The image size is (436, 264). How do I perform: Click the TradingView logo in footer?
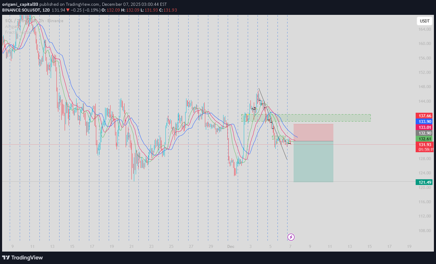(23, 258)
